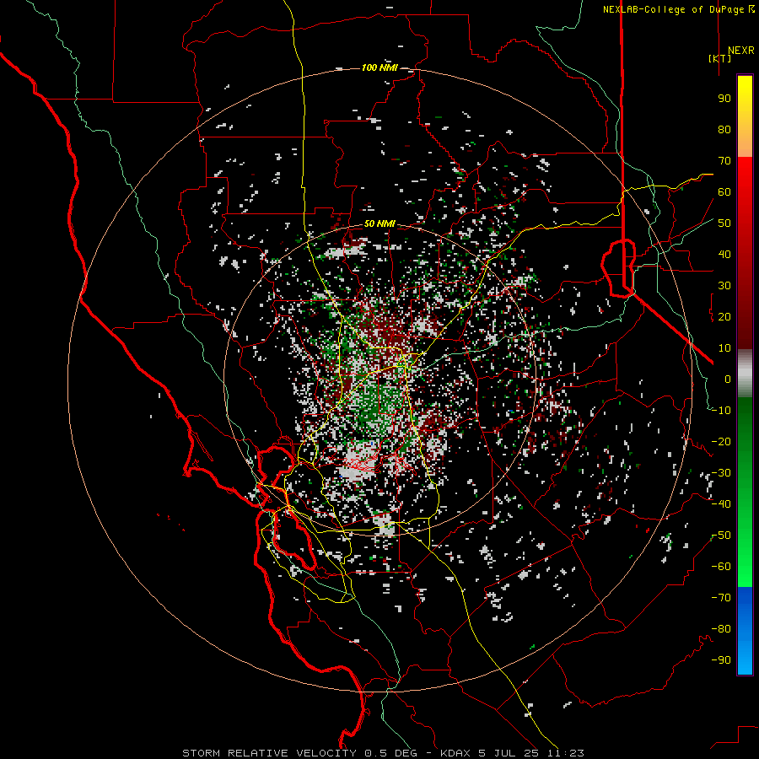759x759 pixels.
Task: Click the 10 value on the velocity scale
Action: pos(724,348)
